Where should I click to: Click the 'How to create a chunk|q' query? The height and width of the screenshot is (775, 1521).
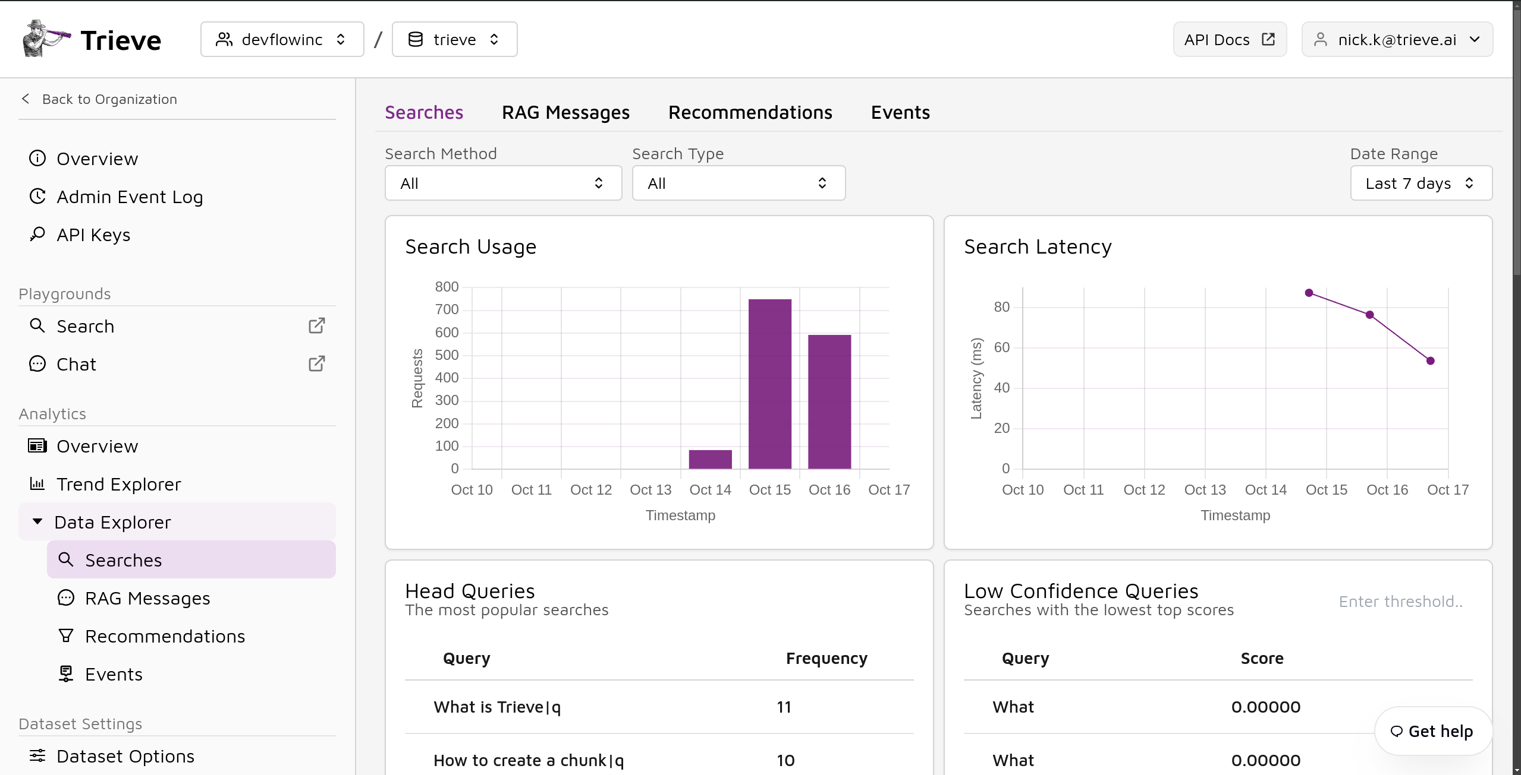[x=529, y=760]
